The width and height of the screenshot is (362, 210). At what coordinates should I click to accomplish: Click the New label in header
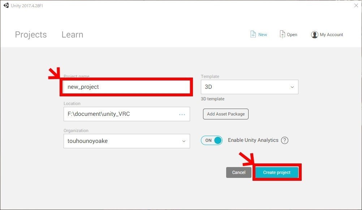coord(263,35)
